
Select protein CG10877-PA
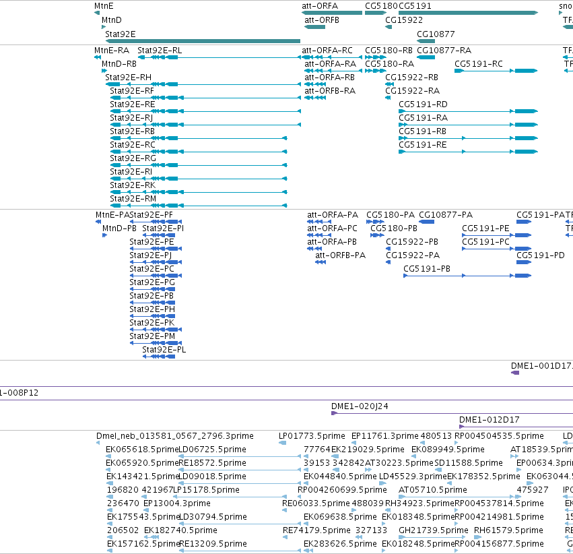click(426, 222)
